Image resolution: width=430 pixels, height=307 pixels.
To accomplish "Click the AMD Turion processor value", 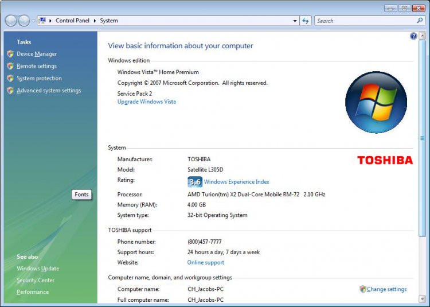I will pyautogui.click(x=256, y=195).
